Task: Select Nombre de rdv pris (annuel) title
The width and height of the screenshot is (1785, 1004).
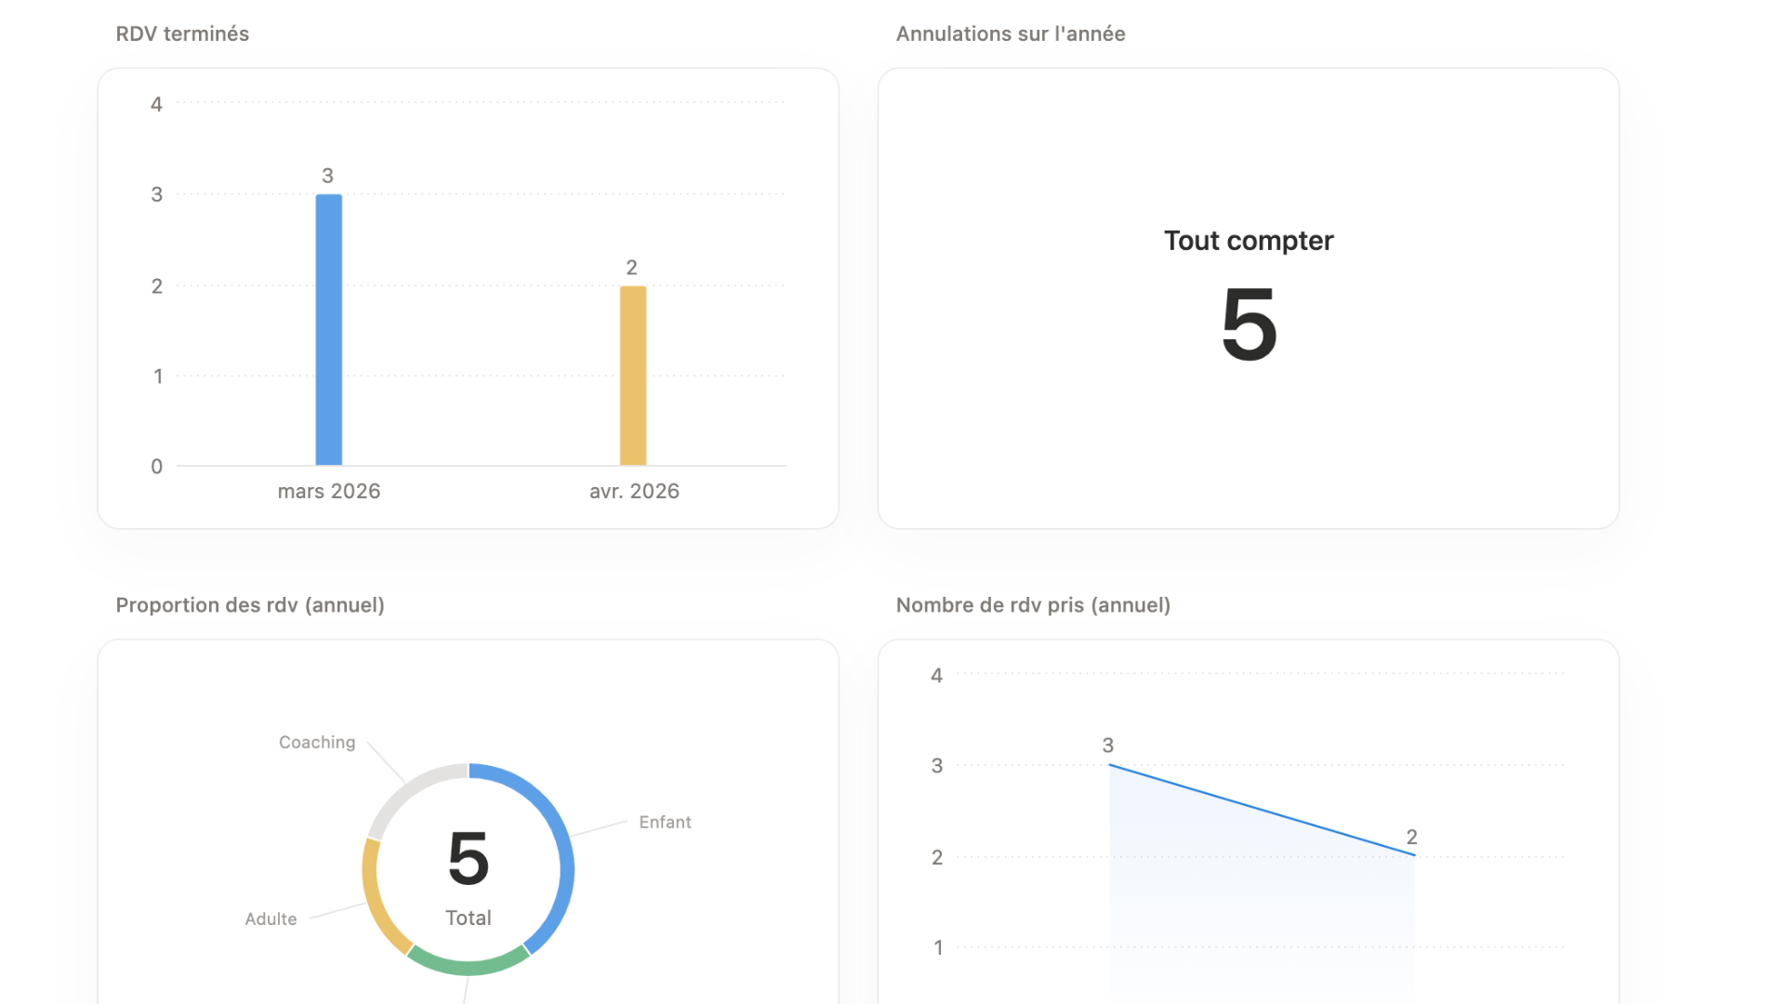Action: [1033, 605]
